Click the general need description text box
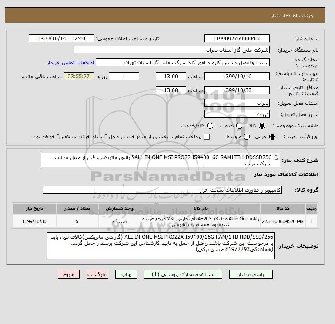 pos(161,160)
